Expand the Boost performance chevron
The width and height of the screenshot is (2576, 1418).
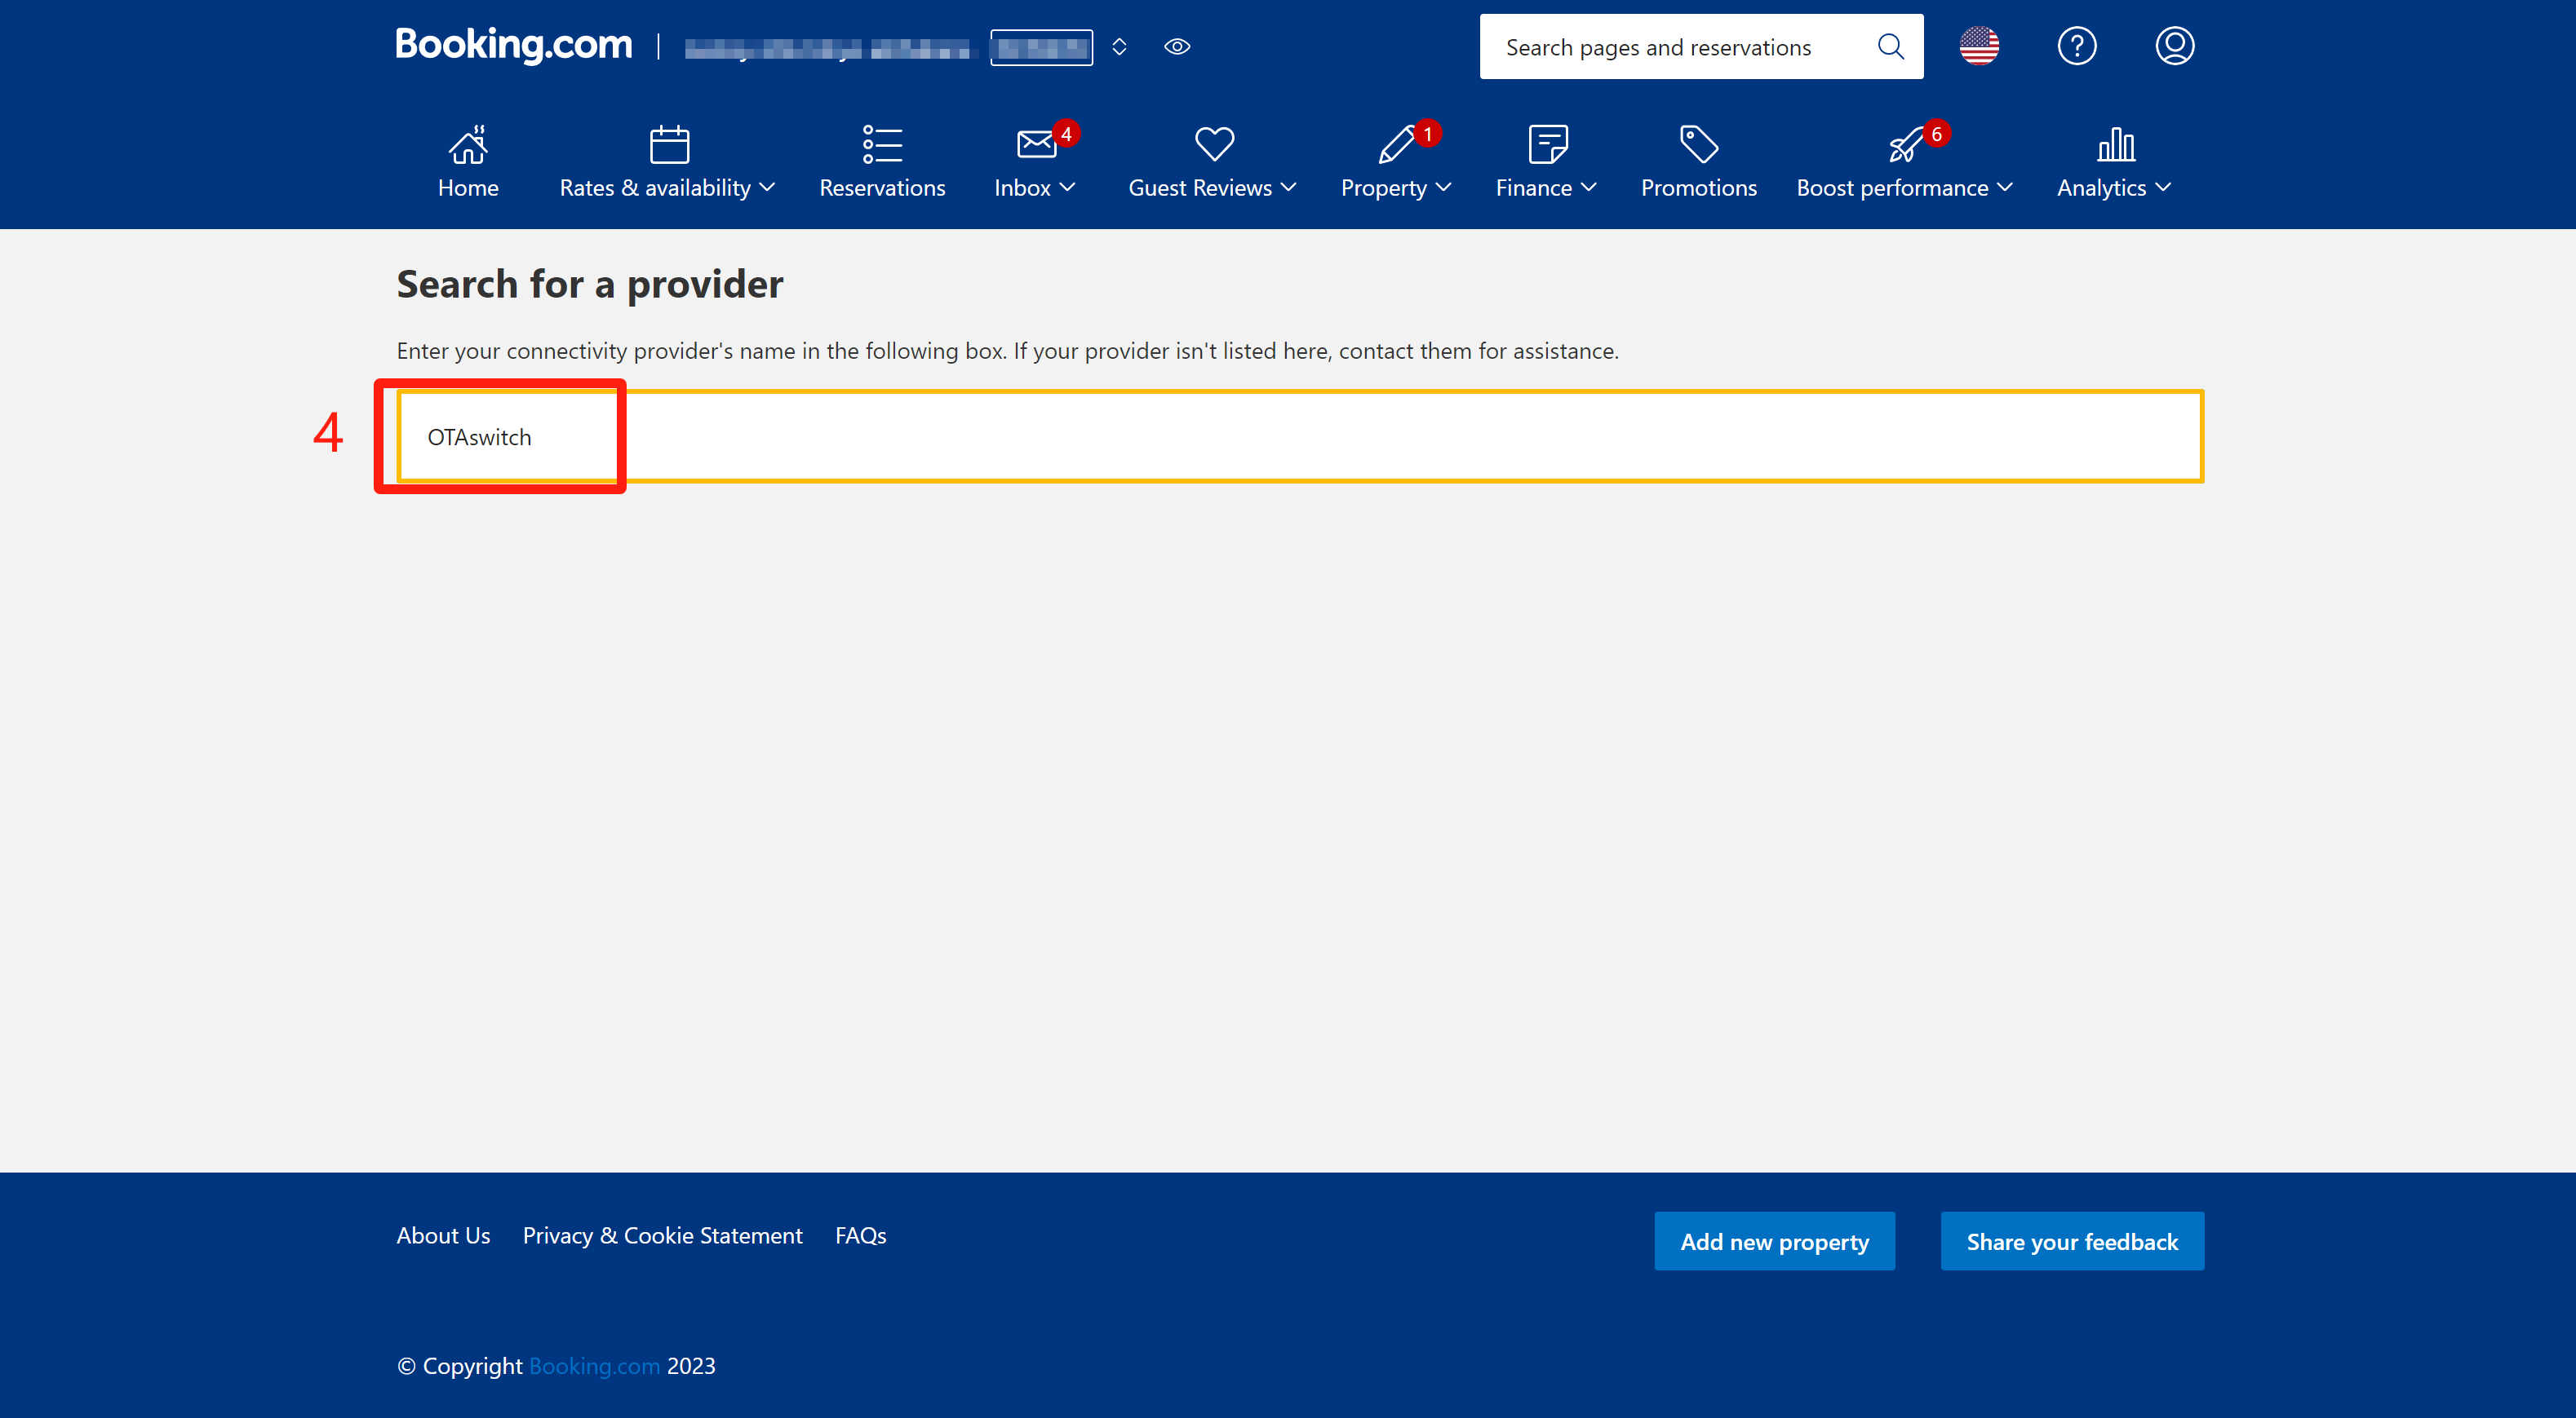pos(2004,188)
